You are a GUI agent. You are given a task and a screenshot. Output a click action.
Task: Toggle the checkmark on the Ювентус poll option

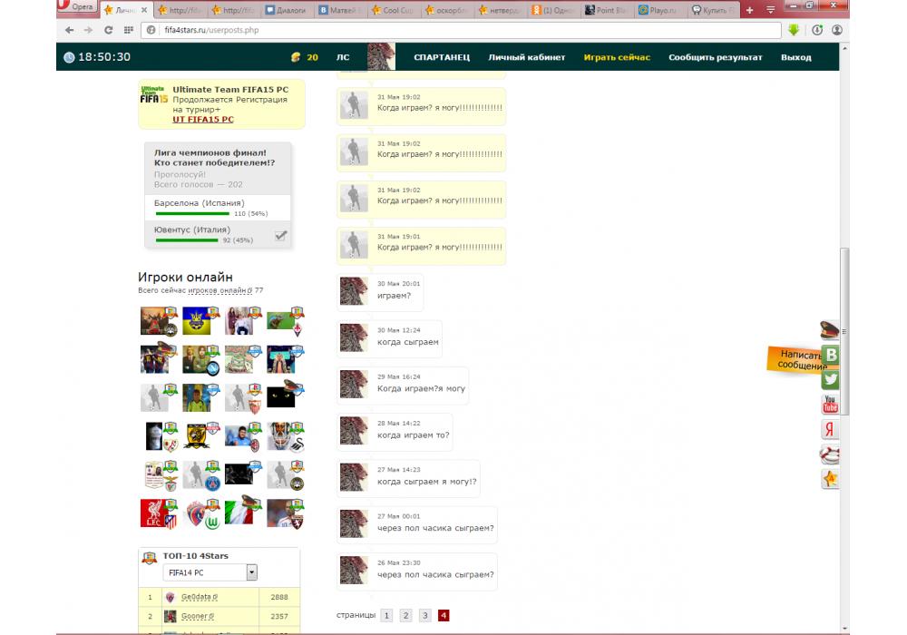(281, 235)
